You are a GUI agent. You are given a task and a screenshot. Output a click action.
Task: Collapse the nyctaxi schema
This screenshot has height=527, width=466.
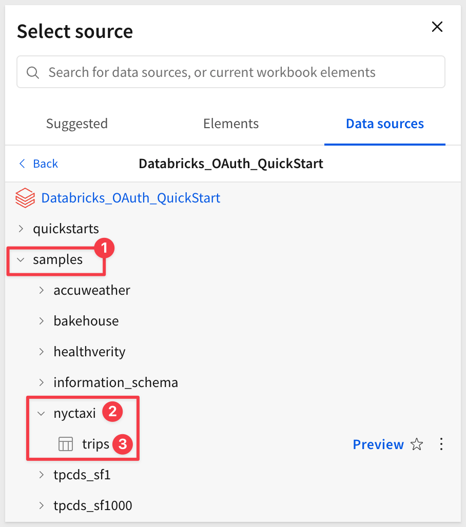(x=42, y=413)
